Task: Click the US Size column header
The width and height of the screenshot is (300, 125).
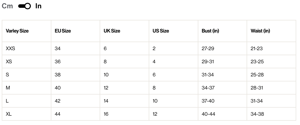Action: [x=161, y=31]
